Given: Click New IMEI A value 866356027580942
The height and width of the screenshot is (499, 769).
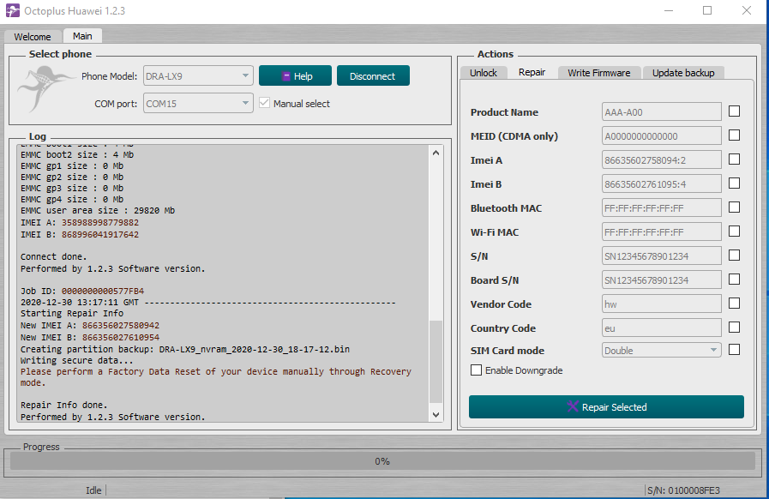Looking at the screenshot, I should click(x=121, y=325).
